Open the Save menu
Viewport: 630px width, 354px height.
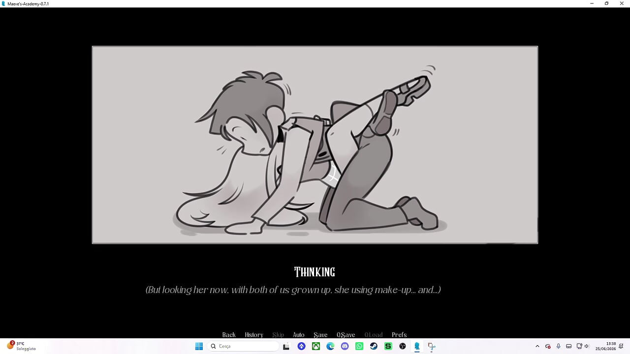pyautogui.click(x=320, y=335)
